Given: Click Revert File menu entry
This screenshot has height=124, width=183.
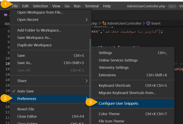Looking at the screenshot, I should tap(26, 109).
